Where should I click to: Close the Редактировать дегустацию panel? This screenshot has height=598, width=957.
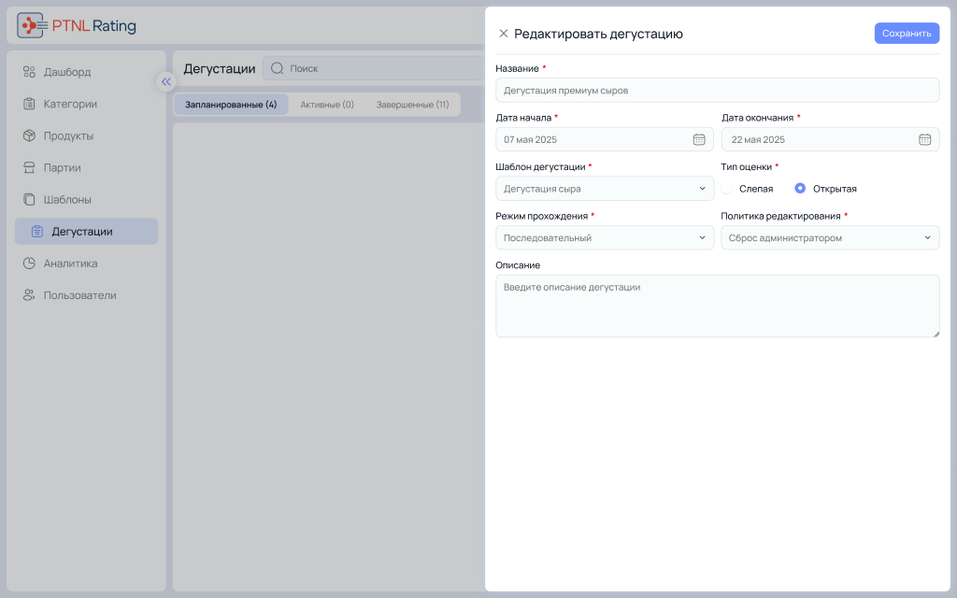[504, 33]
